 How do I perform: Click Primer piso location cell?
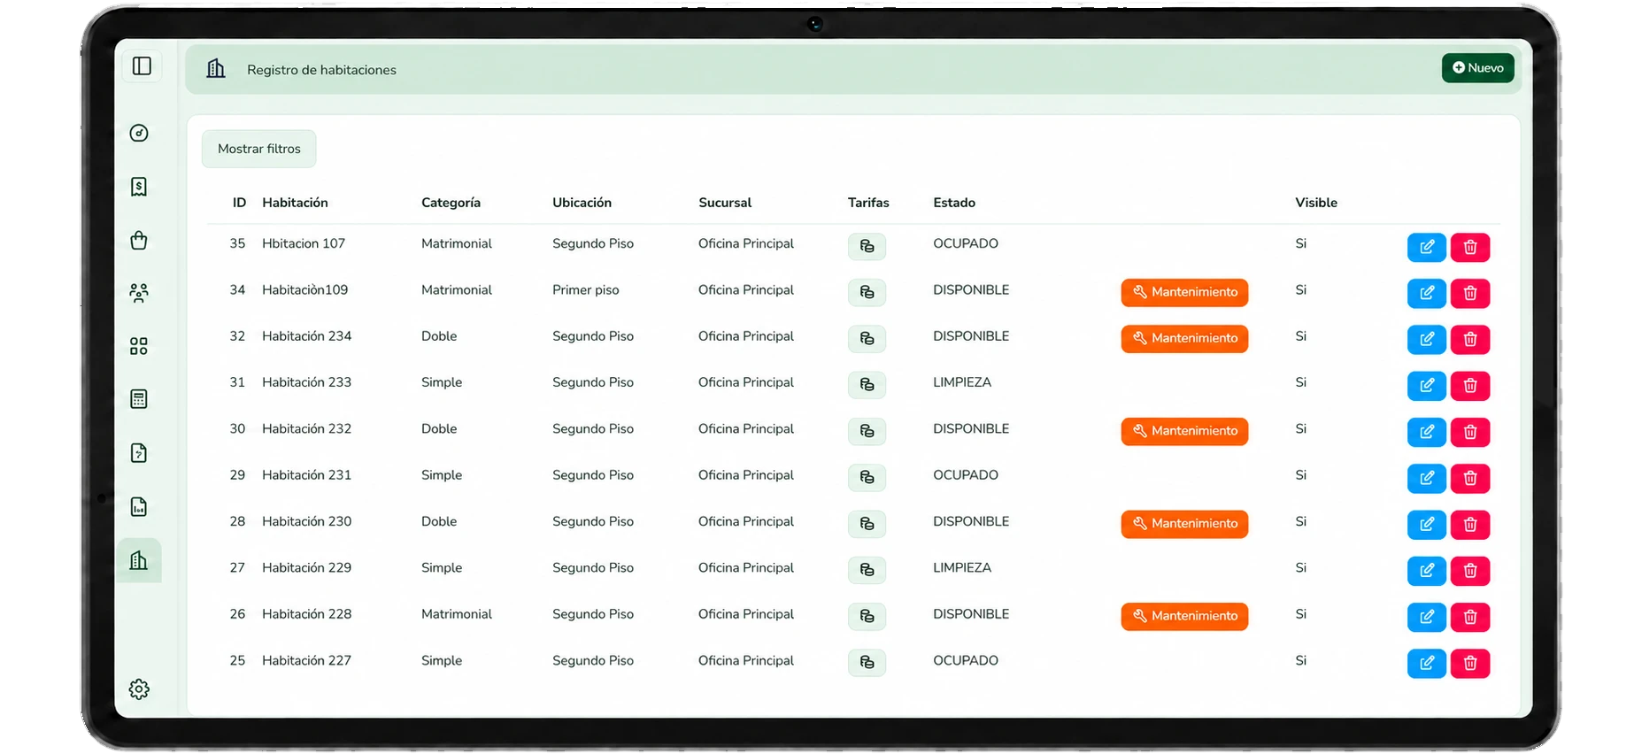[x=586, y=290]
